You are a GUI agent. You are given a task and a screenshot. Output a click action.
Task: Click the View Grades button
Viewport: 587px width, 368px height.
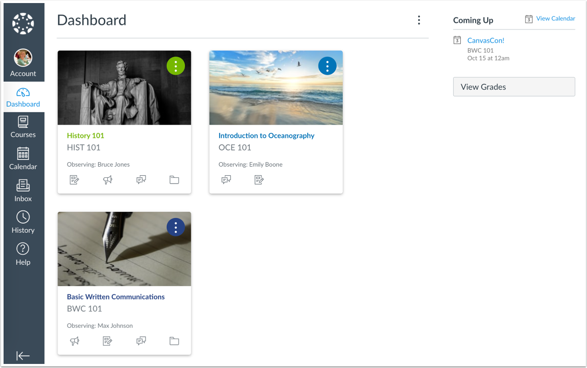pyautogui.click(x=514, y=86)
